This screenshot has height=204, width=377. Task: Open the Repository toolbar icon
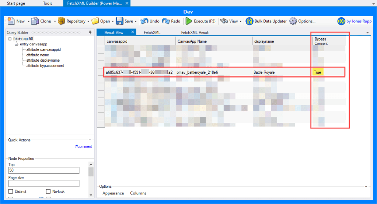pos(62,21)
